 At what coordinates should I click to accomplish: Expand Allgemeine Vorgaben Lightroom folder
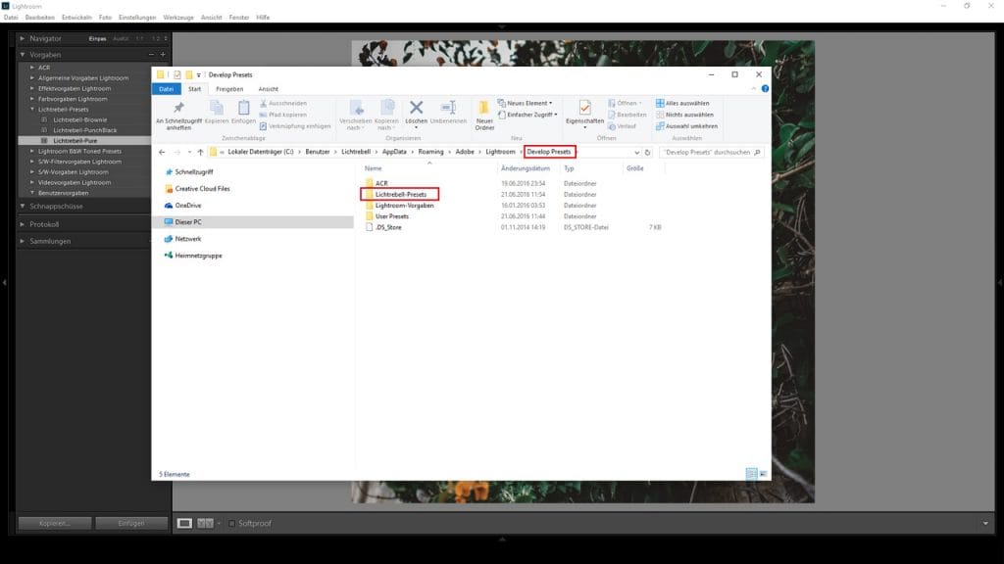point(32,78)
